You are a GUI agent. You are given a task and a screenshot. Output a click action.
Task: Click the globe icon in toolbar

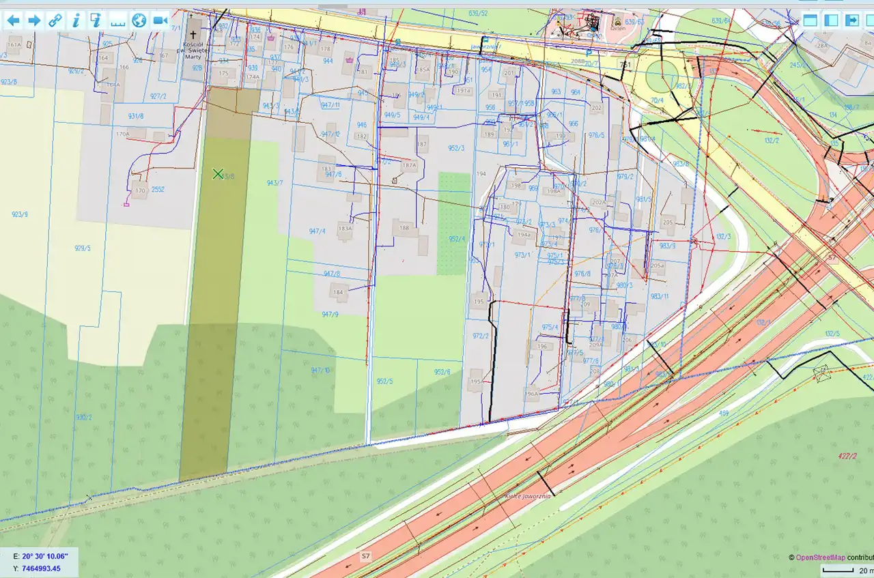(x=139, y=20)
